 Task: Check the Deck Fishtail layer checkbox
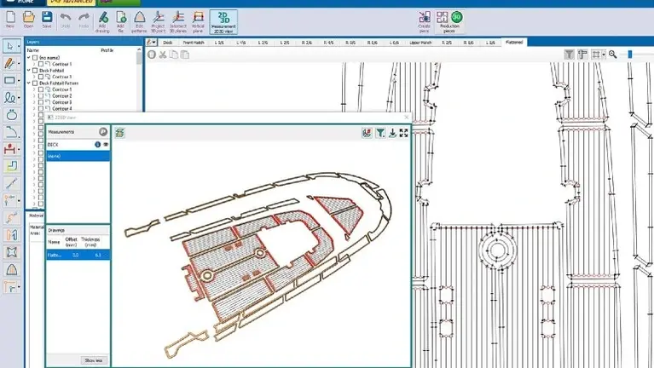coord(35,70)
